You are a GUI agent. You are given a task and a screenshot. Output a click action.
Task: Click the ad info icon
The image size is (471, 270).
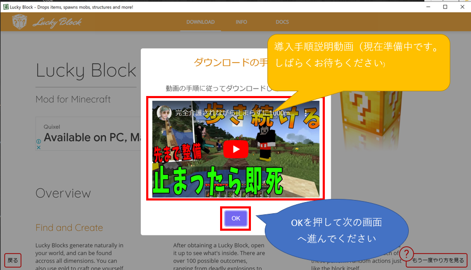point(38,141)
